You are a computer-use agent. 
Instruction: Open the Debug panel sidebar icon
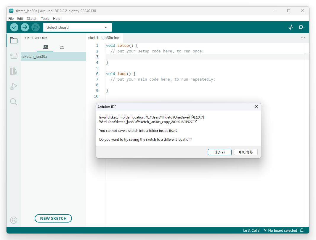[13, 86]
